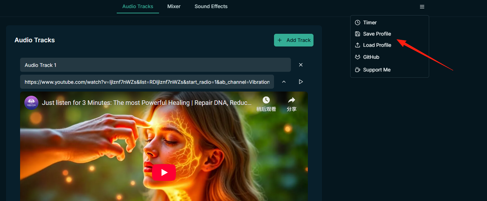Open the Vibration channel avatar
This screenshot has width=487, height=201.
click(31, 103)
